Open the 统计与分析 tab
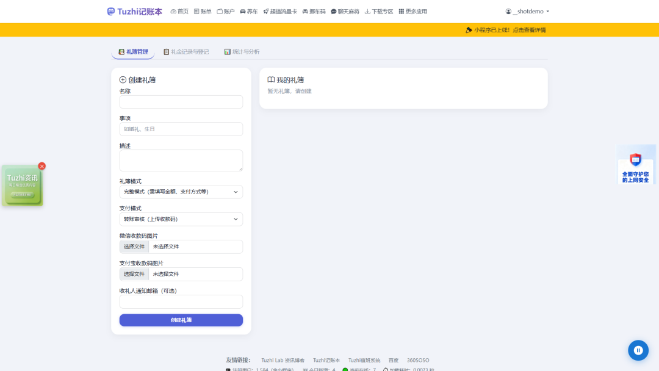 coord(242,52)
